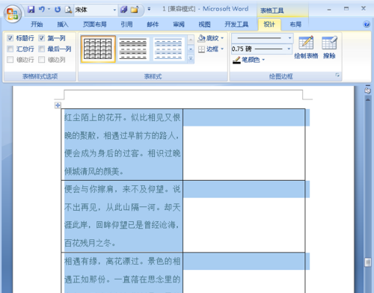Minimize the Word window
Image resolution: width=374 pixels, height=293 pixels.
coord(329,9)
